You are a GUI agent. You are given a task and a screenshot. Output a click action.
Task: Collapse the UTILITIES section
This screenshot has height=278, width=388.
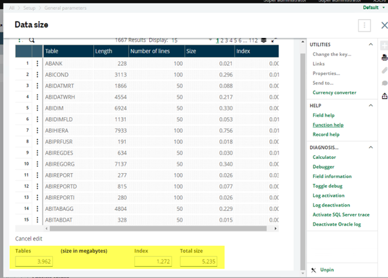click(371, 45)
